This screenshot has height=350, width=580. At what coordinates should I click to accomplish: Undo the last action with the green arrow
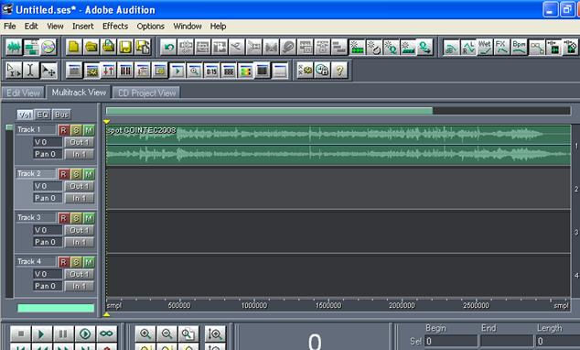pos(168,47)
